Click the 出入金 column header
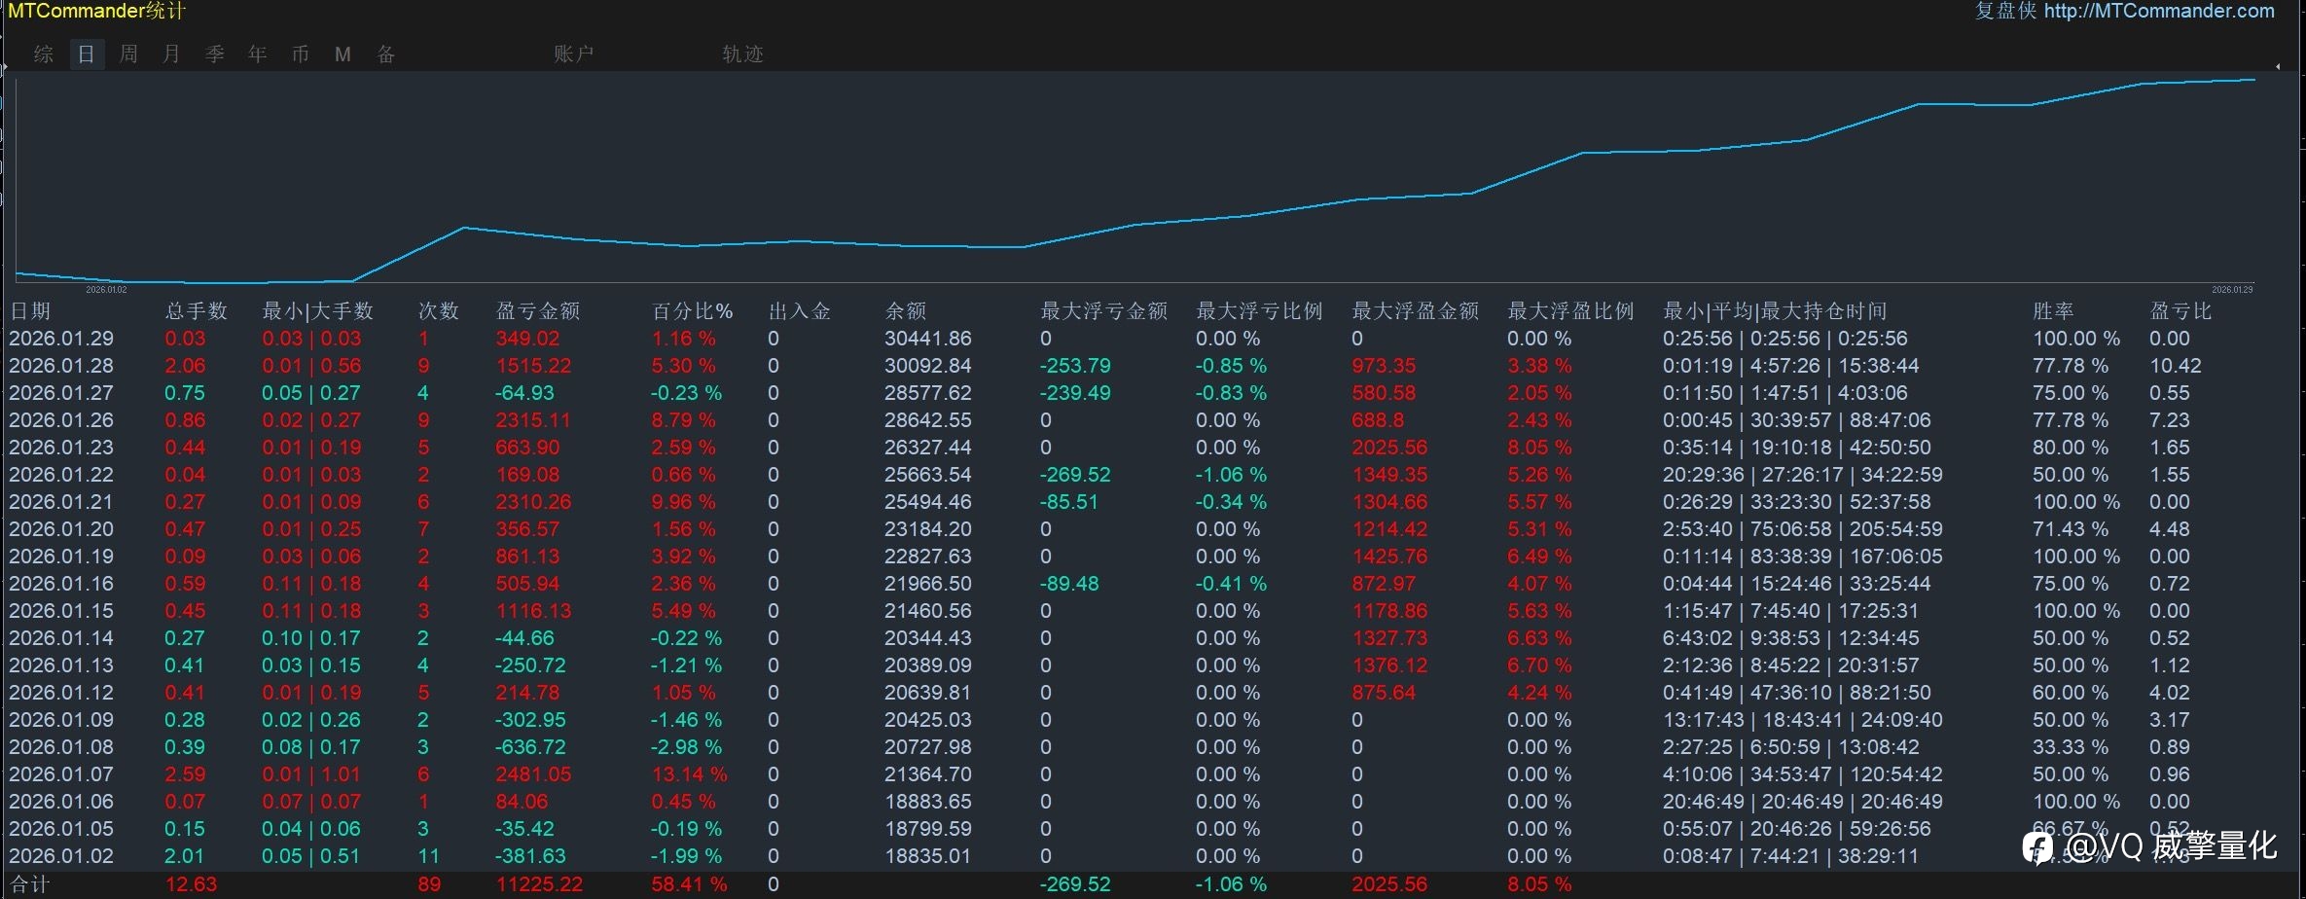 coord(800,311)
